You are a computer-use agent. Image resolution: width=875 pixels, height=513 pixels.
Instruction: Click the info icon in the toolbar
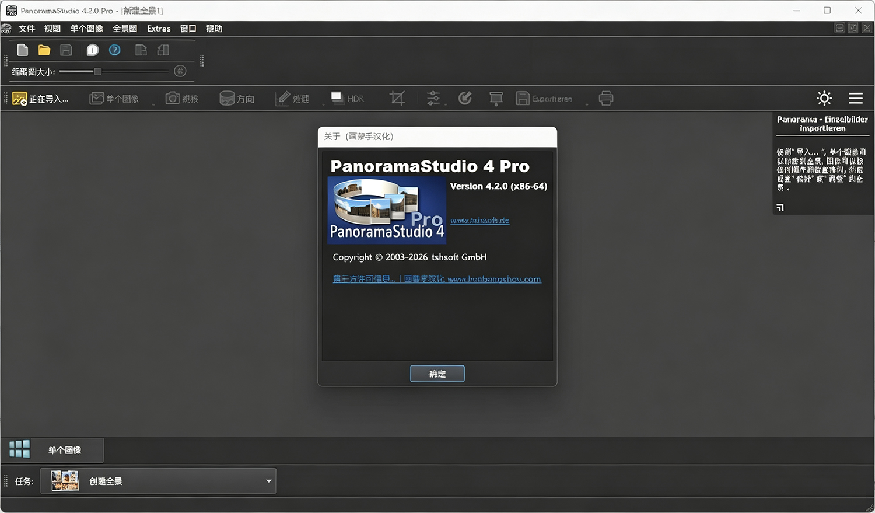pos(93,50)
